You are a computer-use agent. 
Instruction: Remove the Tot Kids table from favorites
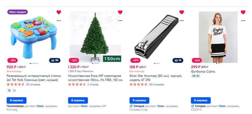tap(59, 12)
